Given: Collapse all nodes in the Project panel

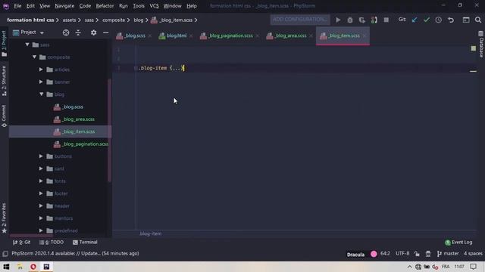Looking at the screenshot, I should 78,32.
